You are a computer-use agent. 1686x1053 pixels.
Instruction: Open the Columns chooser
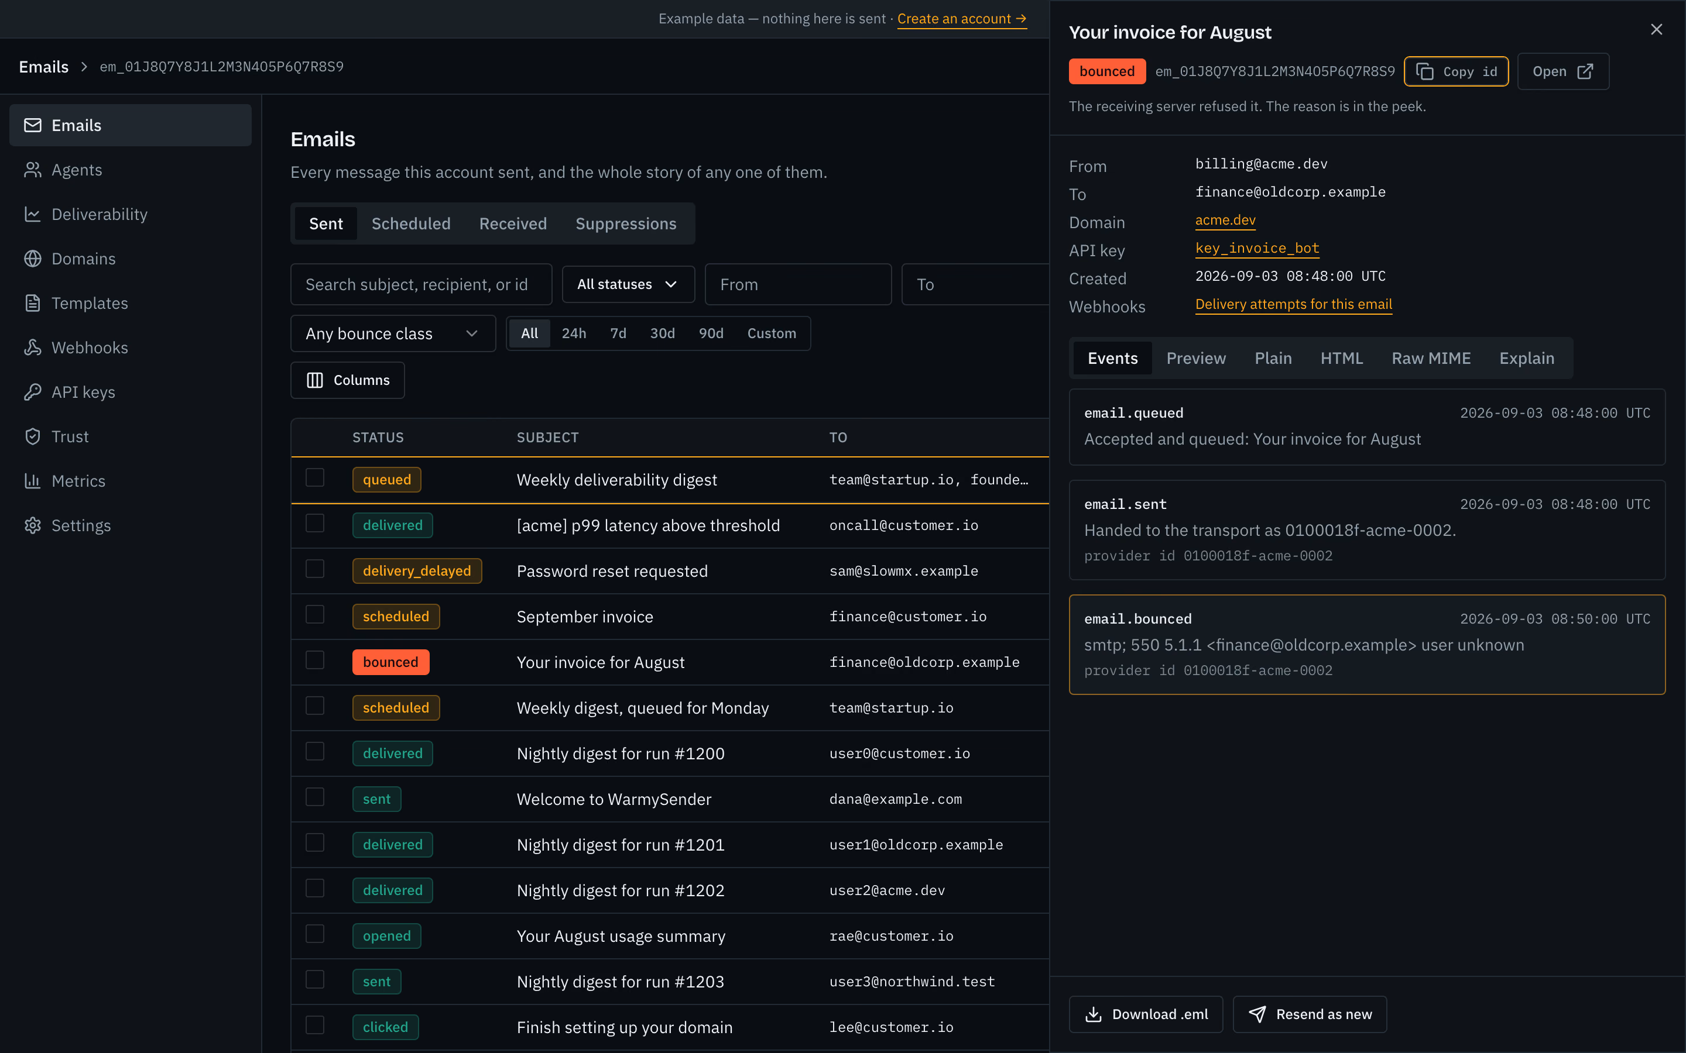[x=348, y=380]
